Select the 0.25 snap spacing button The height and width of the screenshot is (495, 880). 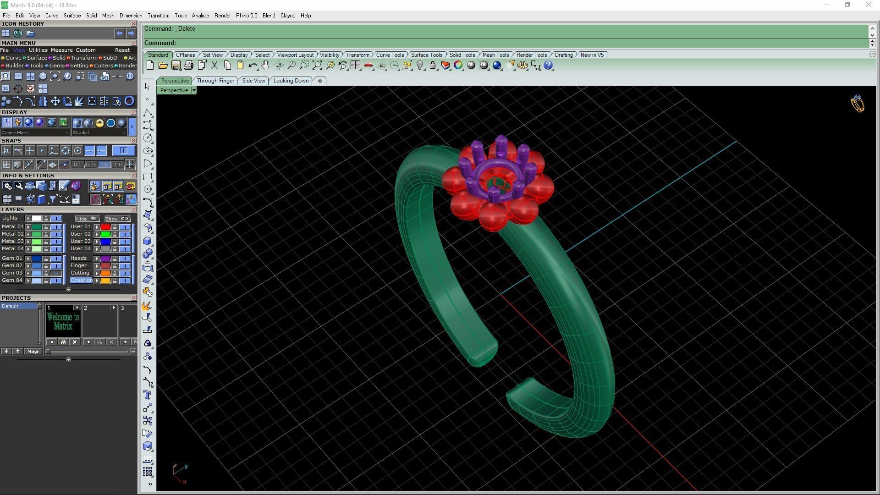(91, 165)
